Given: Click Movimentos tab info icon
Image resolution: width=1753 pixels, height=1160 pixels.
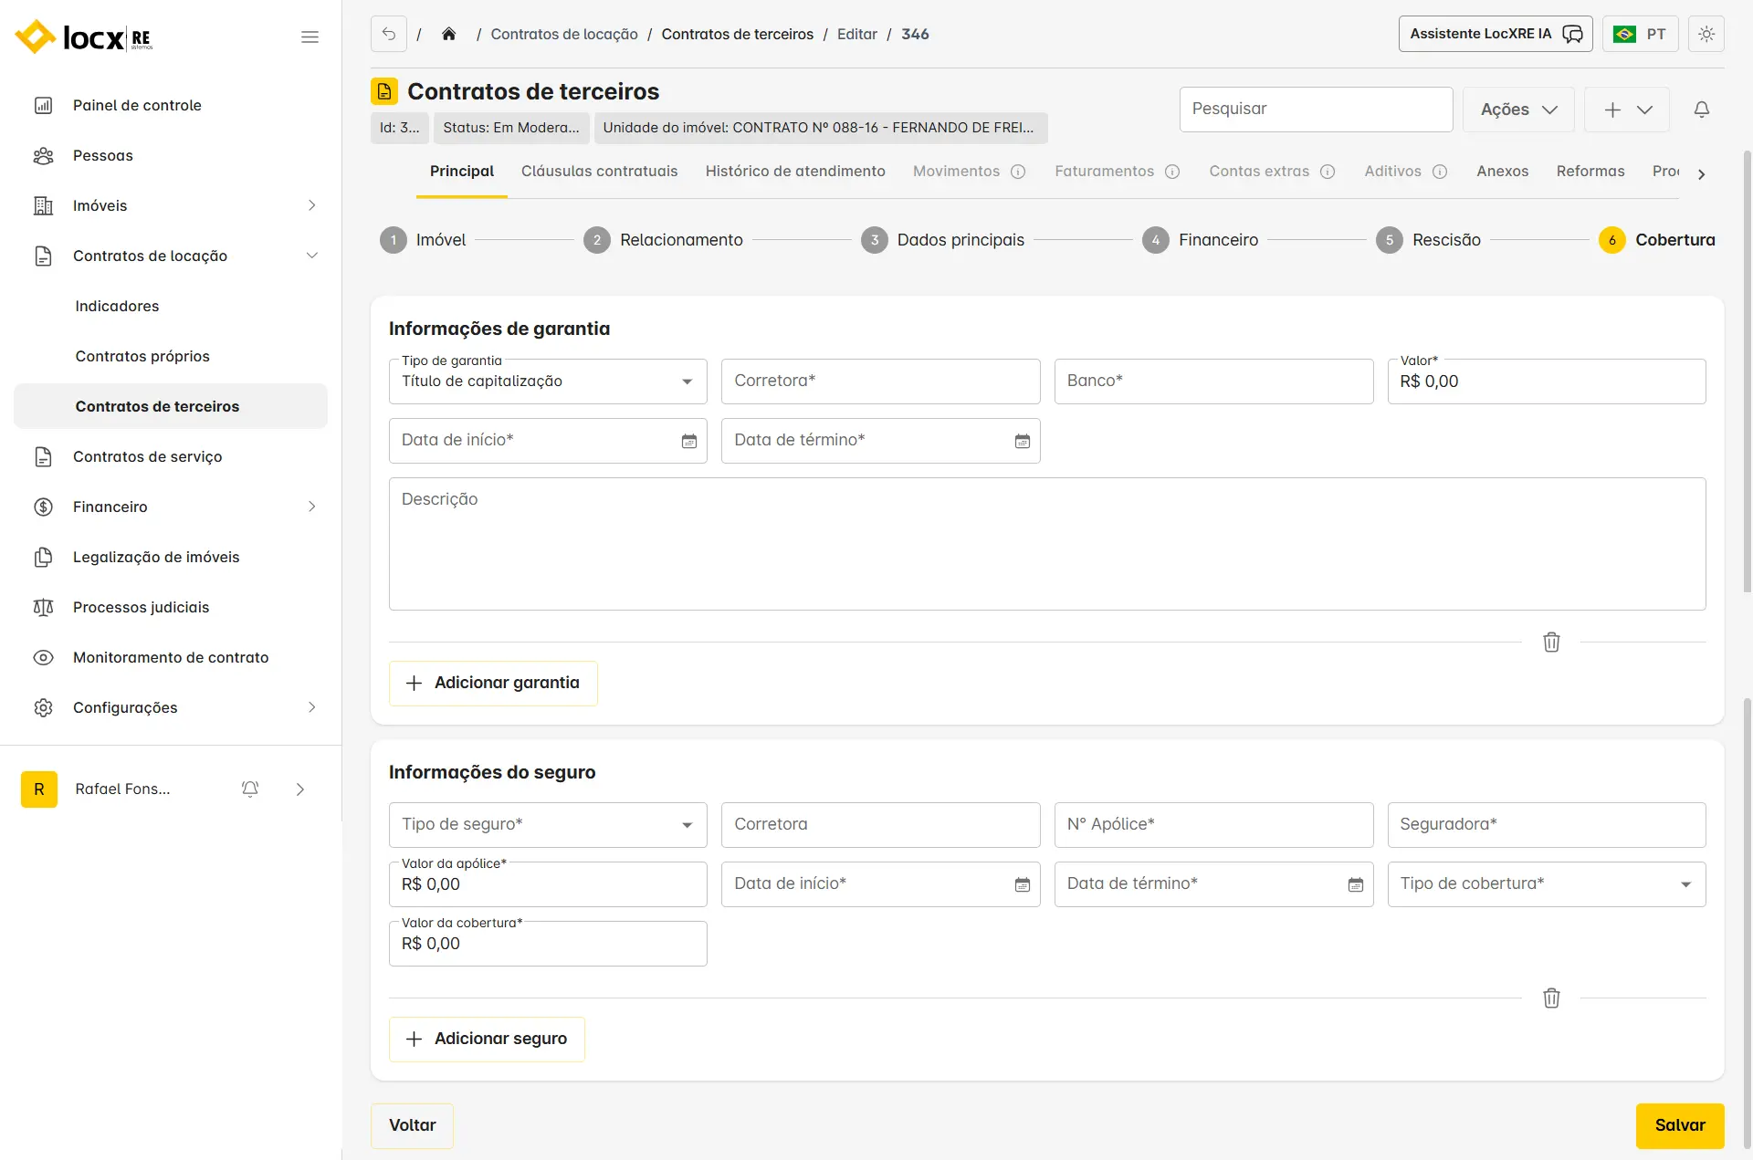Looking at the screenshot, I should (x=1018, y=172).
